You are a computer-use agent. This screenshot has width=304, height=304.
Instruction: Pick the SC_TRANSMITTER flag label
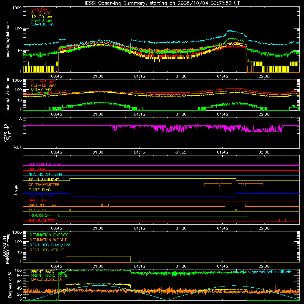point(44,185)
